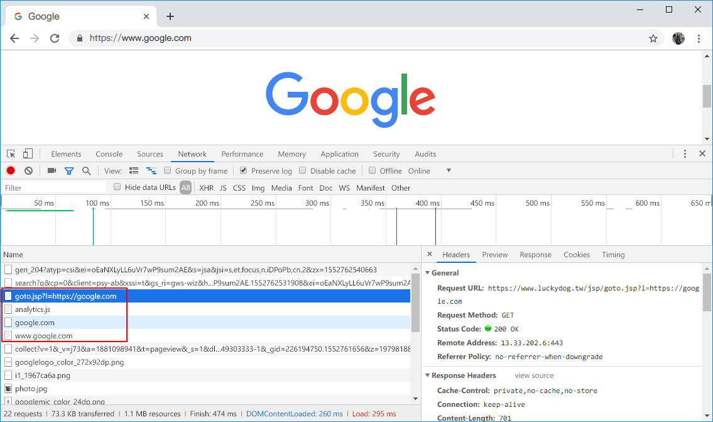Bookmark this page with the star icon
This screenshot has height=422, width=713.
pyautogui.click(x=653, y=38)
